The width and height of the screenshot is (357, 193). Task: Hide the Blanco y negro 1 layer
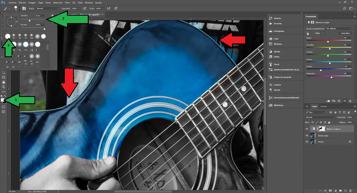(307, 129)
